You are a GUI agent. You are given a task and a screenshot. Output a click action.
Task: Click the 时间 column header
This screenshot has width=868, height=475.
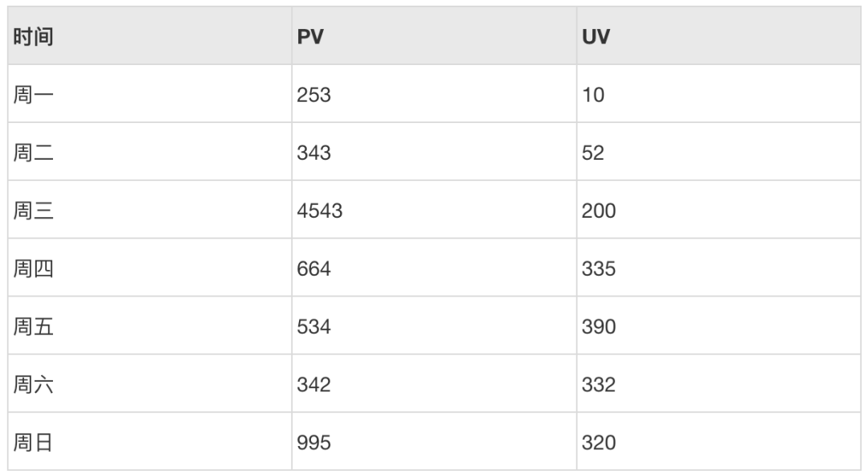tap(149, 36)
